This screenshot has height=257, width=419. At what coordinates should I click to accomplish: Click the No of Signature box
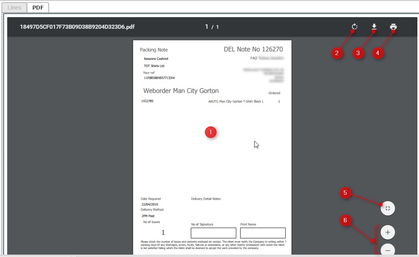[x=213, y=233]
